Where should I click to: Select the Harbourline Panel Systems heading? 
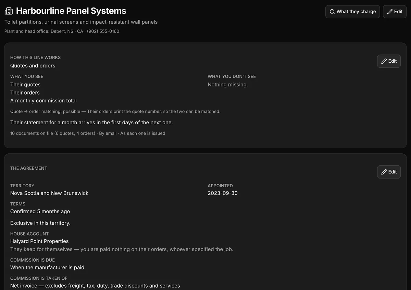(x=71, y=11)
